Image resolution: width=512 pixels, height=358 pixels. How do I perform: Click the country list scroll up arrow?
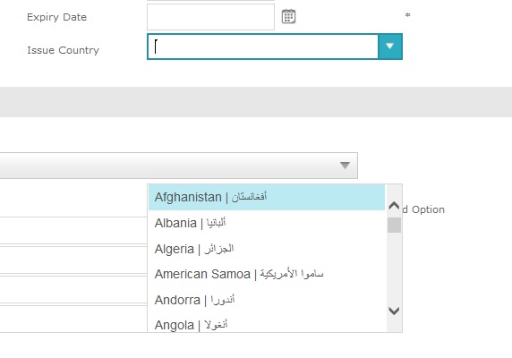click(394, 206)
